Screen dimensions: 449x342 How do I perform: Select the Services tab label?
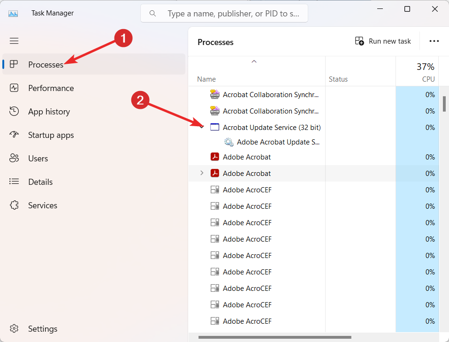pyautogui.click(x=43, y=205)
